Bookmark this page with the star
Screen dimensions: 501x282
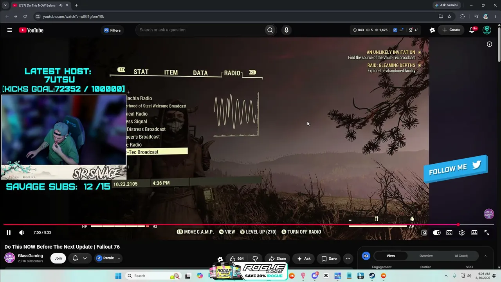pyautogui.click(x=449, y=16)
